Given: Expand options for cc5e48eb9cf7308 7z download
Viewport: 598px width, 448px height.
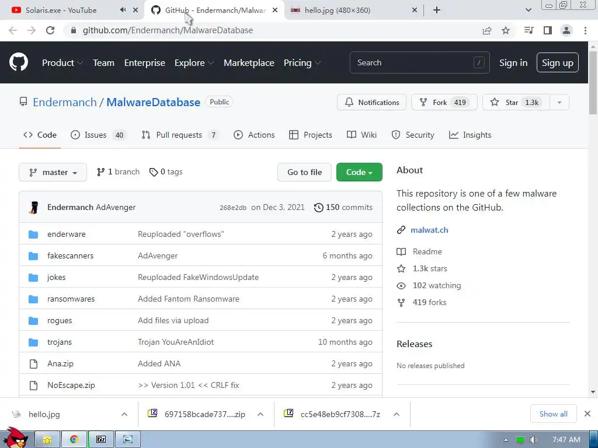Looking at the screenshot, I should pos(397,414).
